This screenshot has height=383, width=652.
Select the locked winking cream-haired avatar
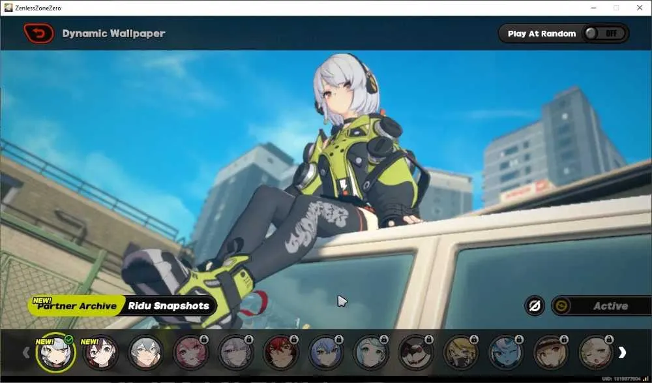(x=596, y=352)
